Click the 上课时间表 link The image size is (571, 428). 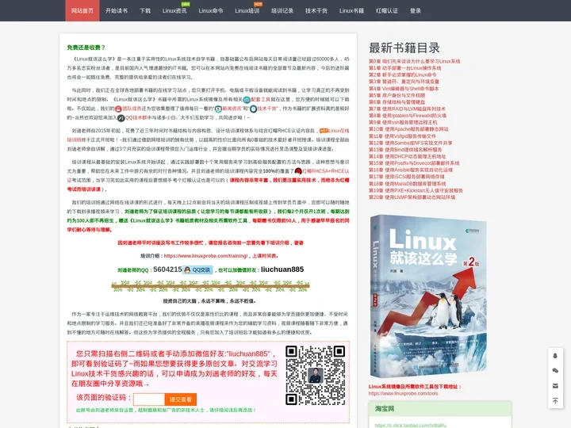click(264, 256)
